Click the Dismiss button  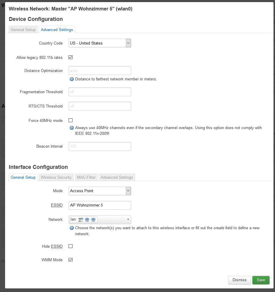(240, 280)
